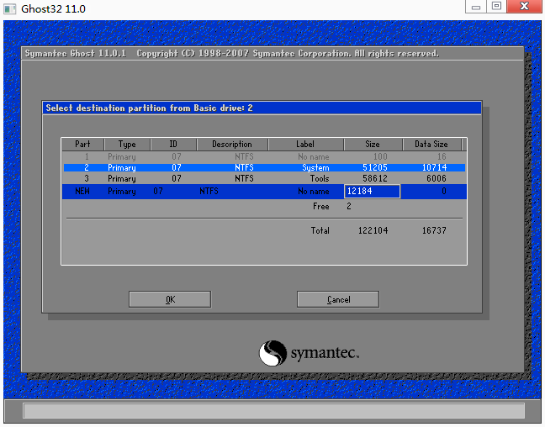Click the NEW partition row label
The image size is (545, 427).
pyautogui.click(x=82, y=191)
